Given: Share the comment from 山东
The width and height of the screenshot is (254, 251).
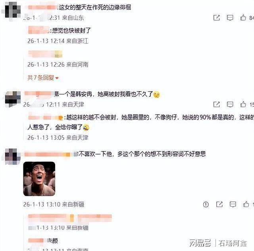Looking at the screenshot, I should (217, 17).
